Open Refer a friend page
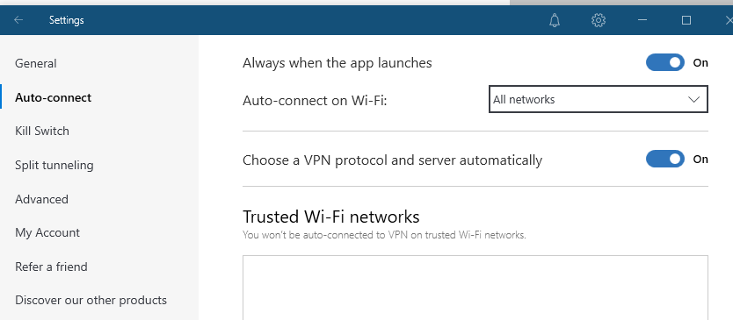Screen dimensions: 733x320 [51, 267]
